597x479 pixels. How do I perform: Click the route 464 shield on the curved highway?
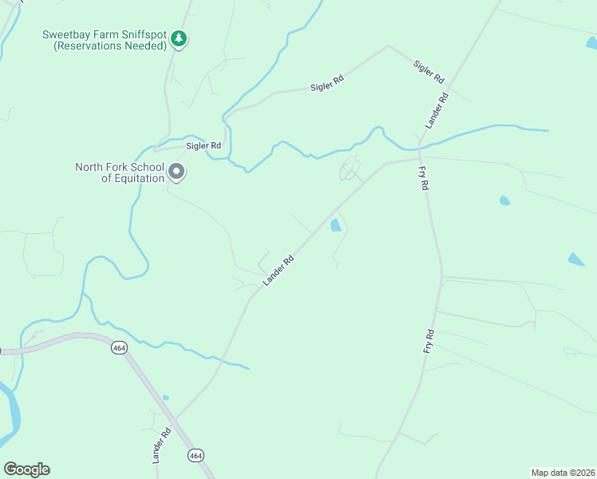pyautogui.click(x=119, y=348)
